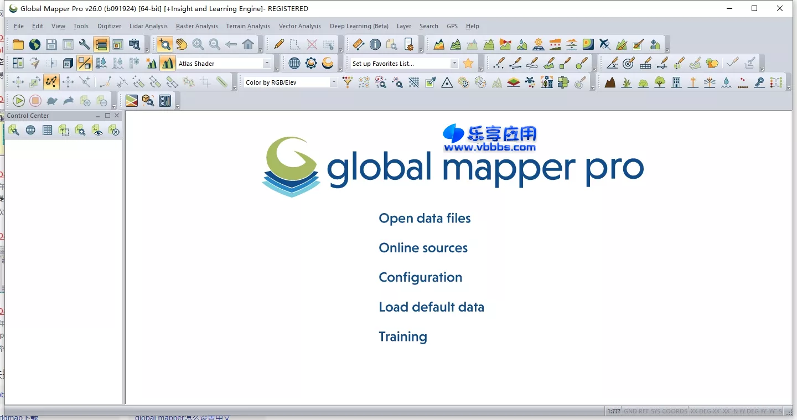Click the Configuration wrench icon
This screenshot has width=797, height=420.
(x=84, y=44)
